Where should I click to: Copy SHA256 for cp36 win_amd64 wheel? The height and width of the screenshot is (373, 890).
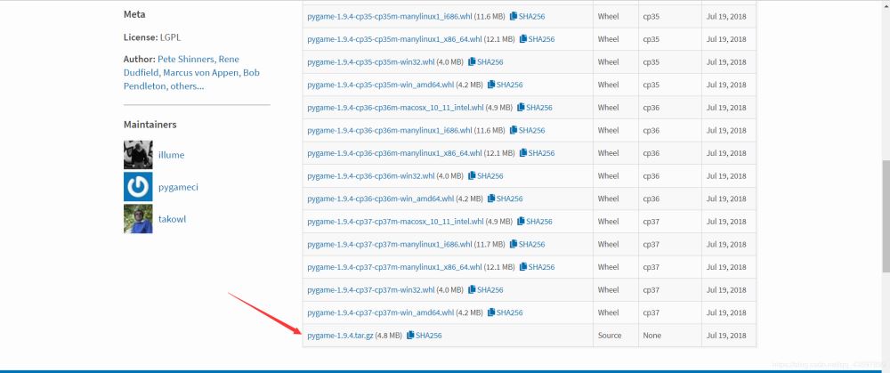coord(505,199)
